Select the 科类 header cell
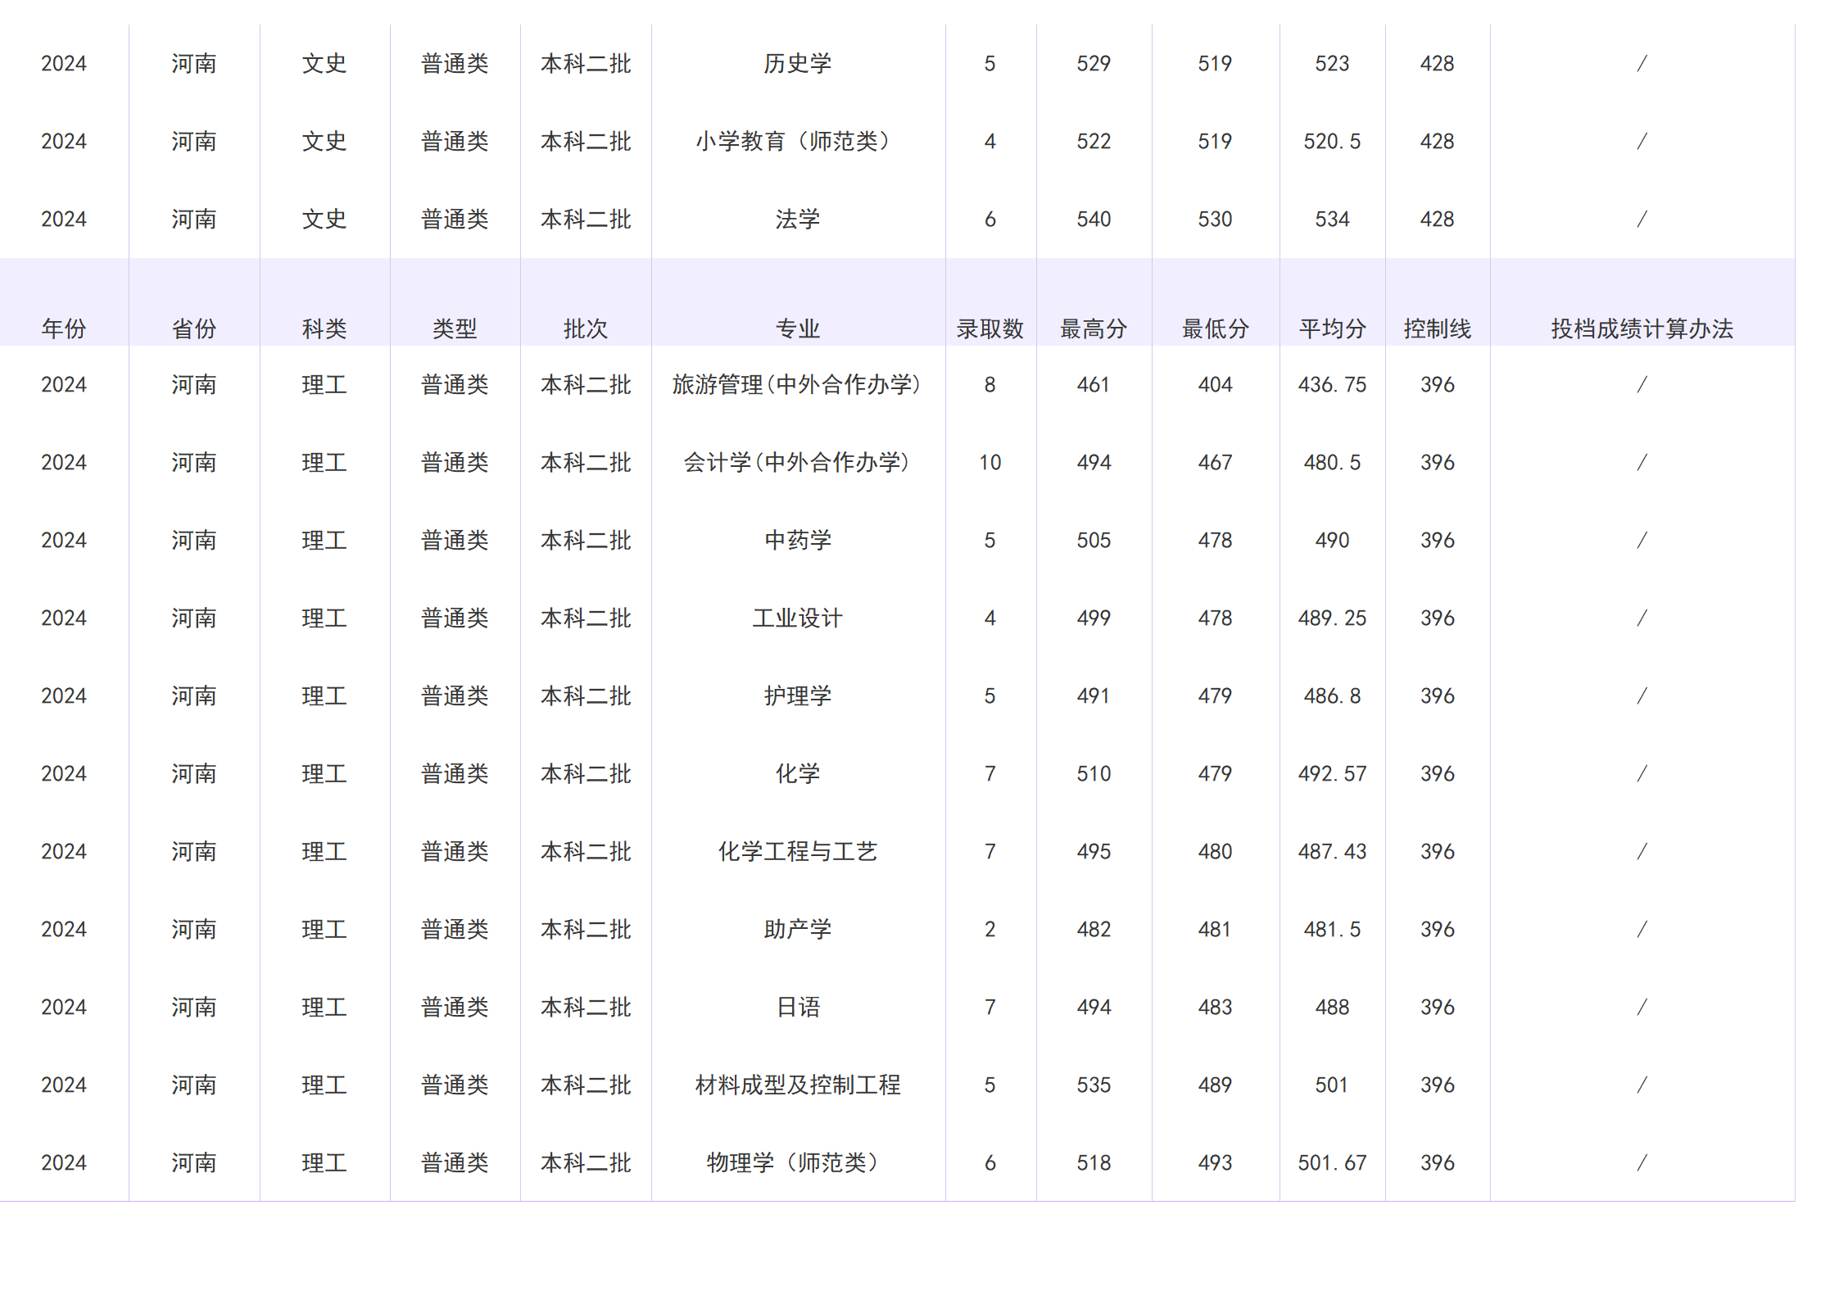 pyautogui.click(x=324, y=327)
